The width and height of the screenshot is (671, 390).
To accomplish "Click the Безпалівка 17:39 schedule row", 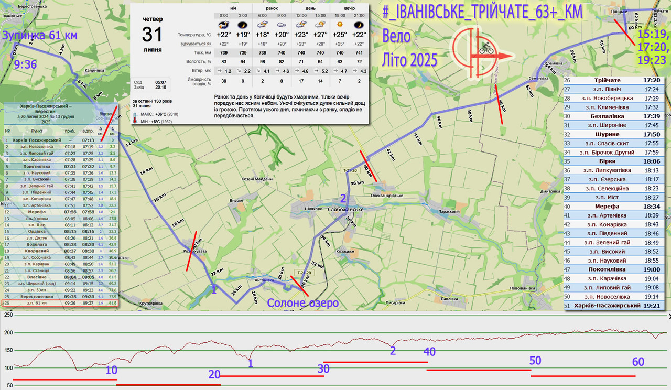I will pyautogui.click(x=614, y=116).
